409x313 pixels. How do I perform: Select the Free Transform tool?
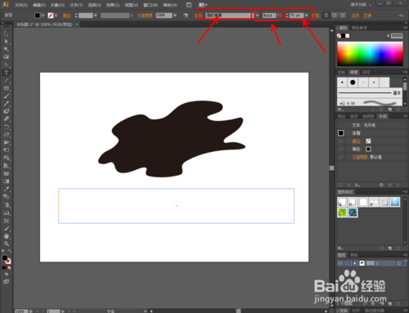click(x=7, y=150)
